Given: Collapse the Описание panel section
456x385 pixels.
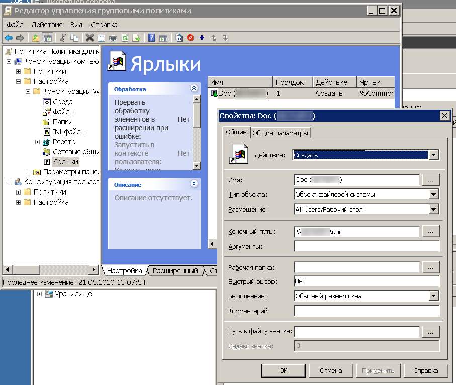Looking at the screenshot, I should (194, 184).
